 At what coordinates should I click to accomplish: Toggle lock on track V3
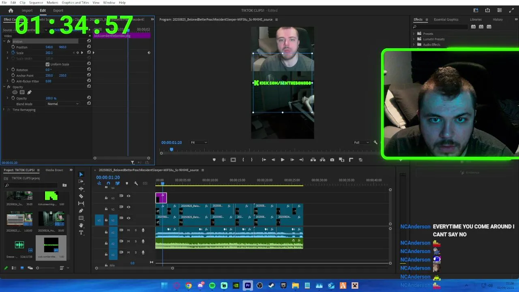[x=106, y=198]
